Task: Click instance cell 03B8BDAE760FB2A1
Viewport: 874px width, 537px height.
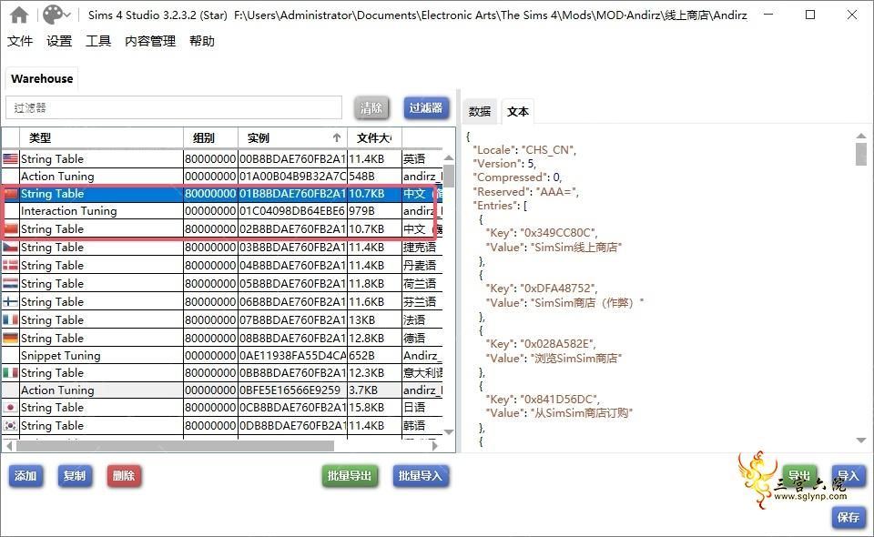Action: pyautogui.click(x=292, y=247)
